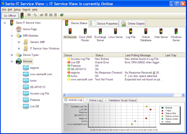The image size is (187, 134).
Task: Select the Oracle Database traffic light icon
Action: (x=146, y=31)
